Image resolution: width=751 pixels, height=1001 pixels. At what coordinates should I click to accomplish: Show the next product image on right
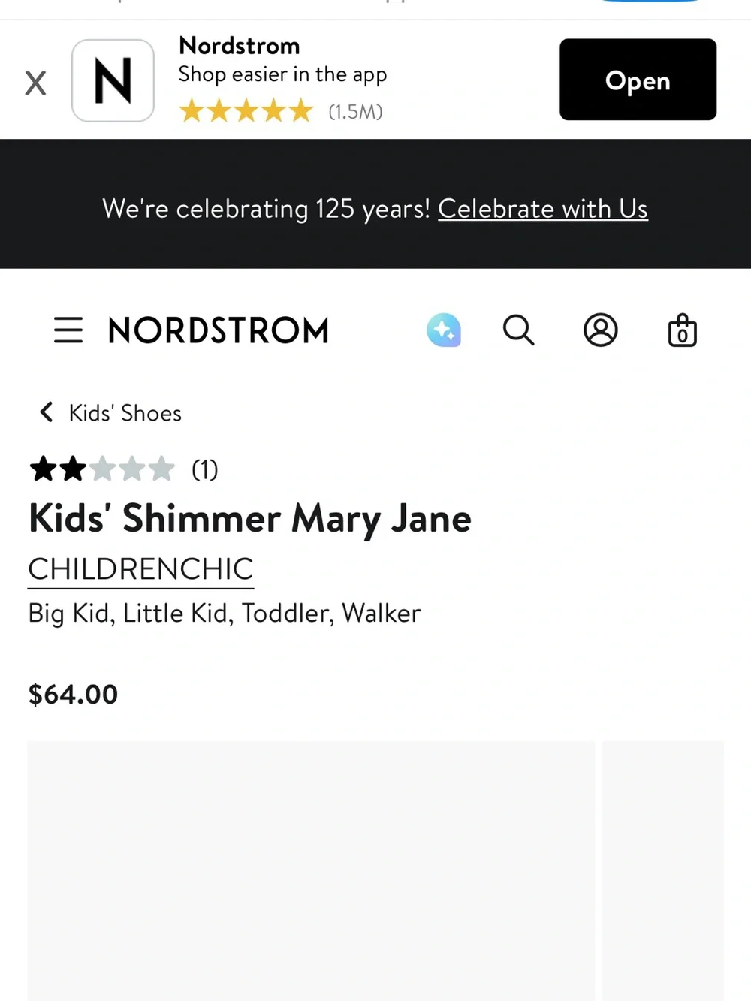click(663, 870)
